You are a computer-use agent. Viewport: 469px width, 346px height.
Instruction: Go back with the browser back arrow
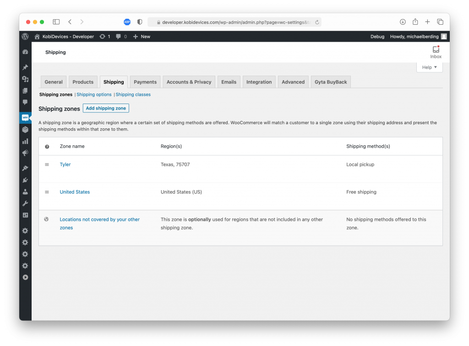(70, 22)
